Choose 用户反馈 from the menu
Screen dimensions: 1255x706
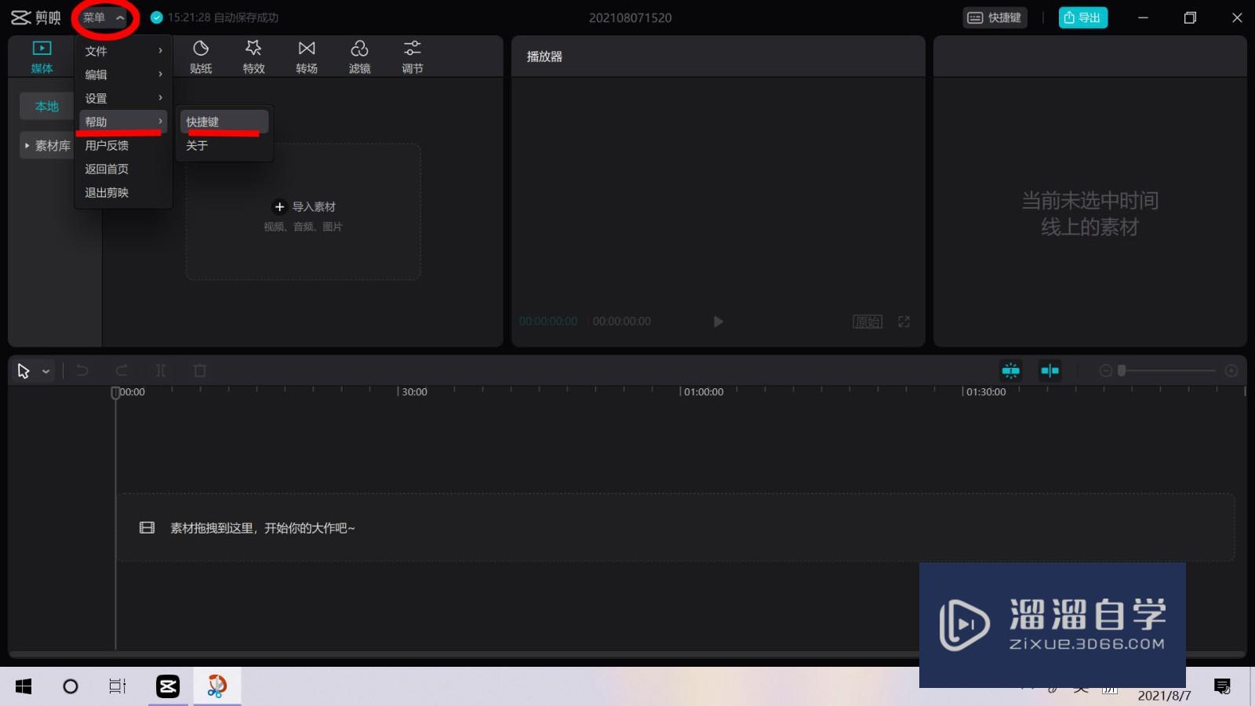tap(123, 145)
